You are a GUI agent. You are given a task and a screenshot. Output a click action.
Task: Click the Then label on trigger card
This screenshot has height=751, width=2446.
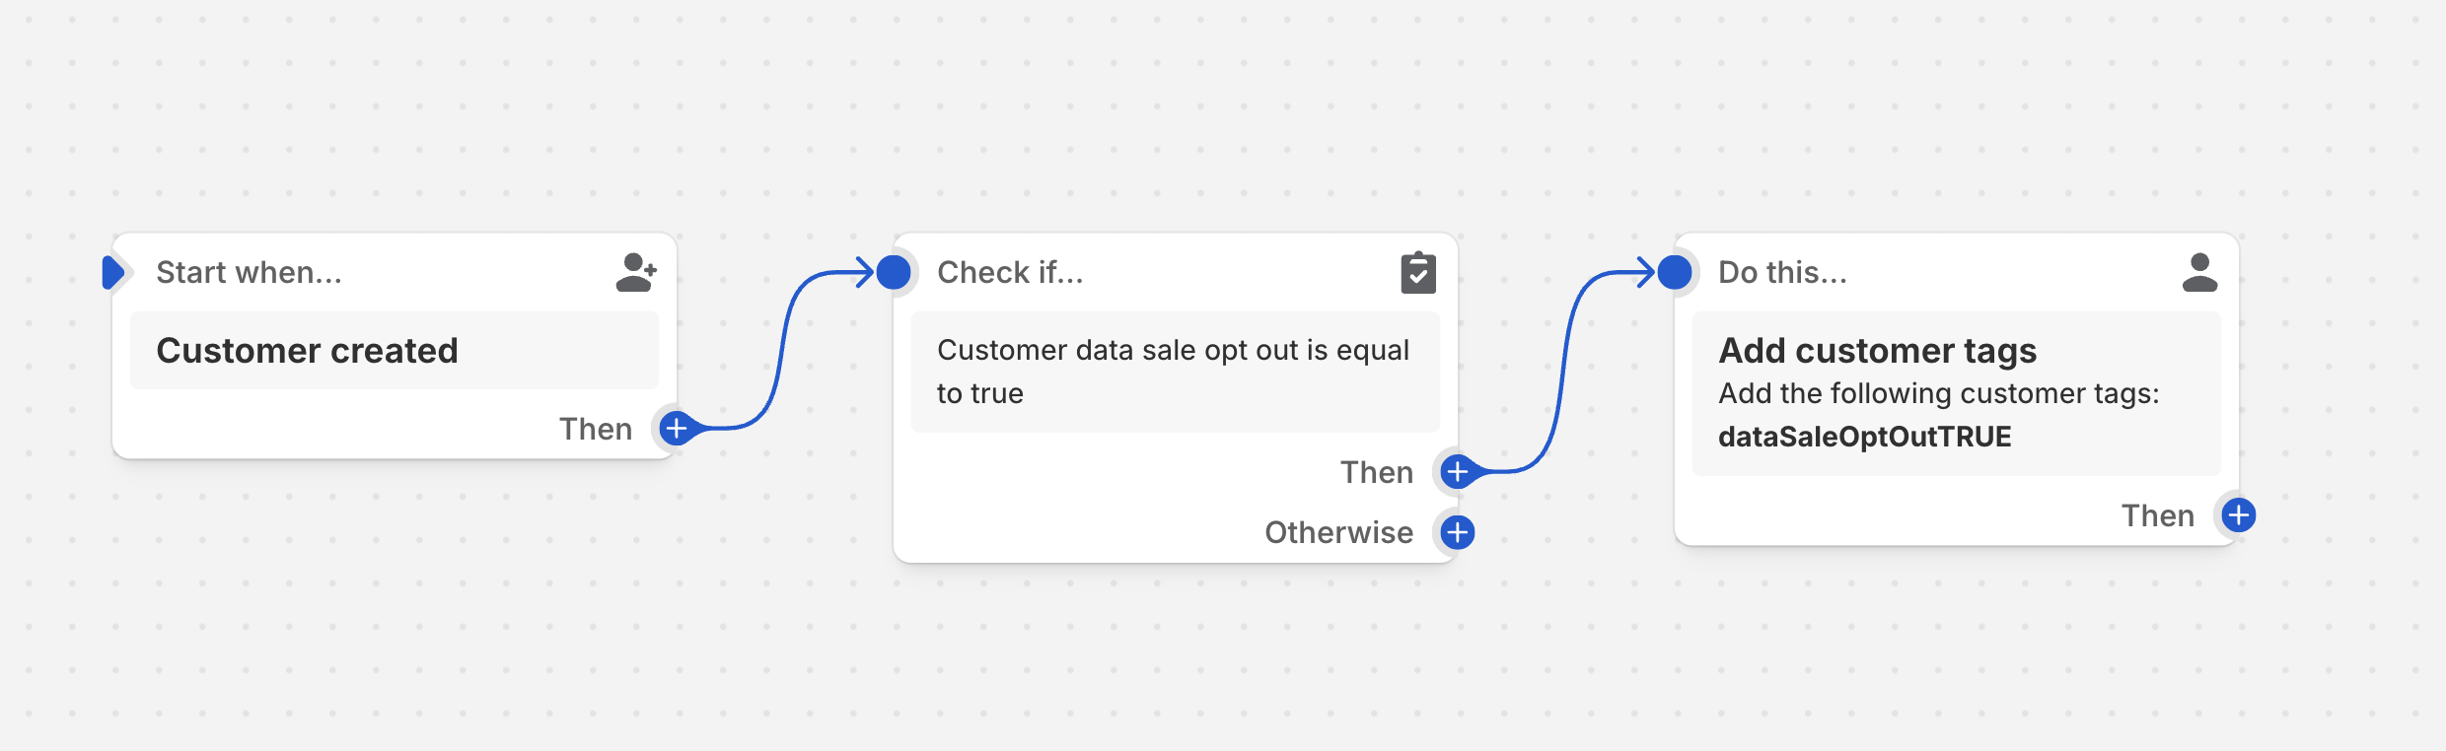595,429
